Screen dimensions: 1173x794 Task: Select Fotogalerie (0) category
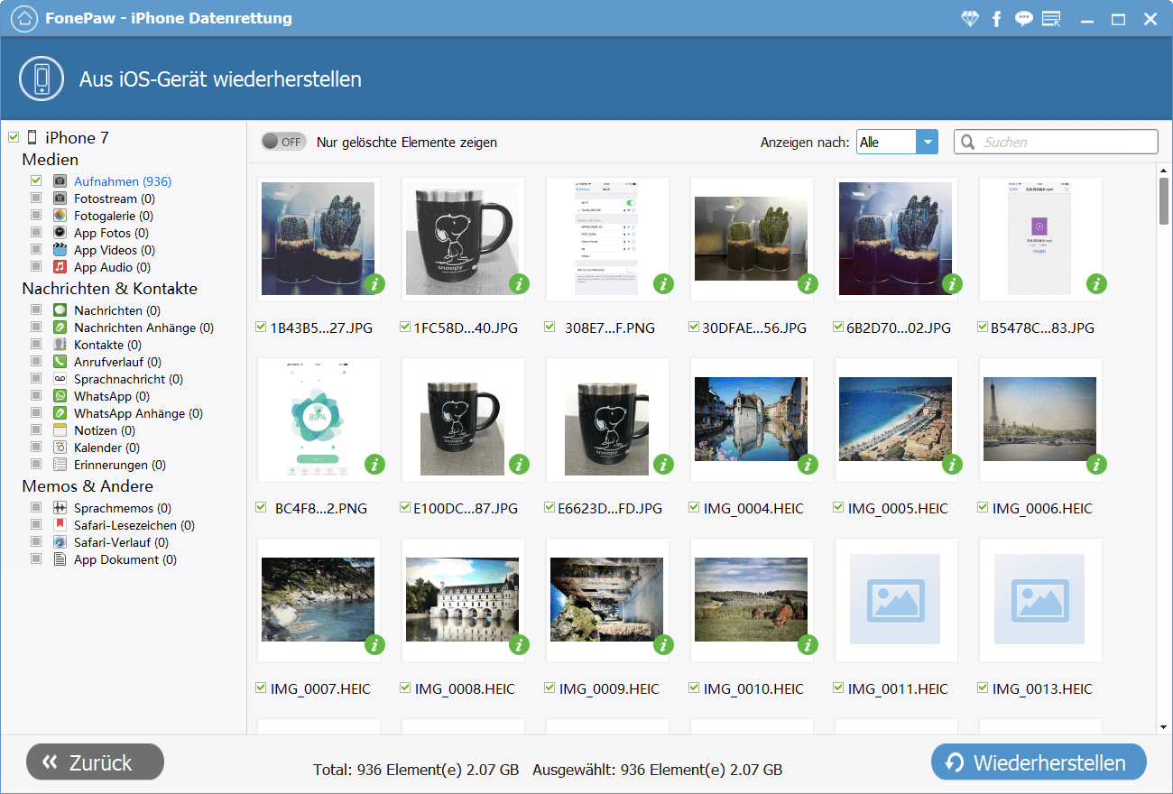point(114,216)
